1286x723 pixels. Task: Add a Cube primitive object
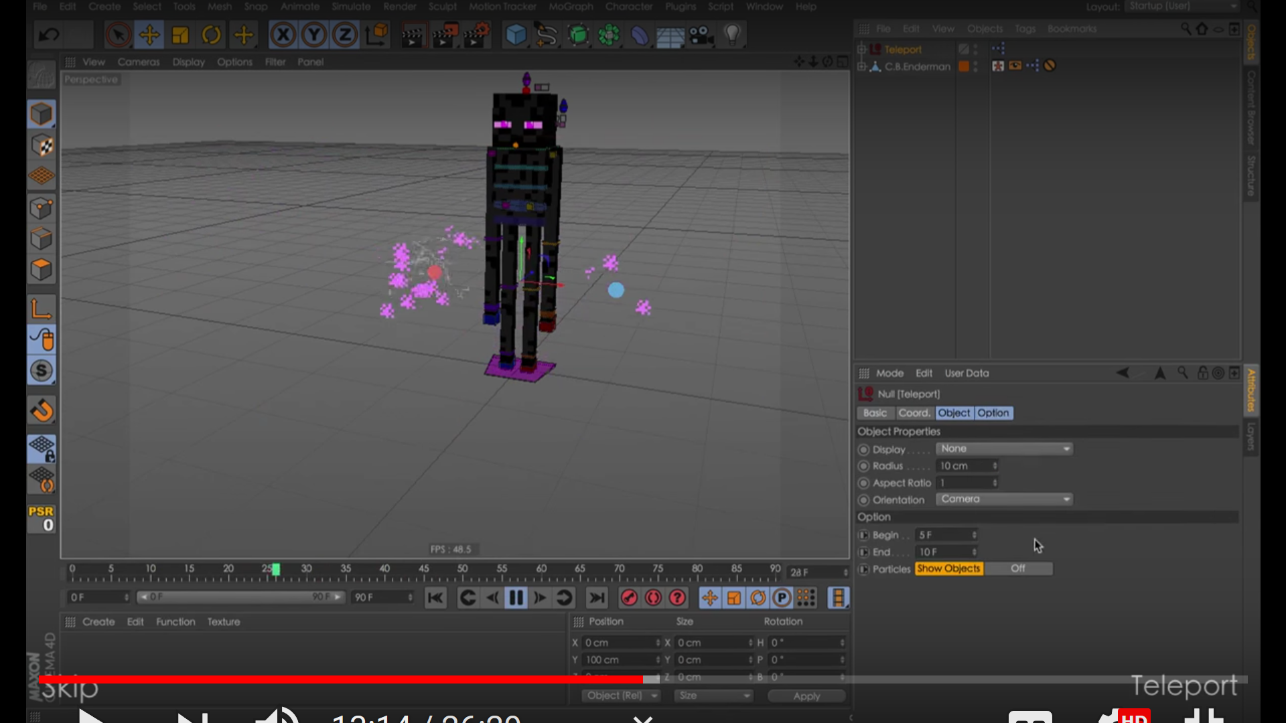(x=515, y=35)
